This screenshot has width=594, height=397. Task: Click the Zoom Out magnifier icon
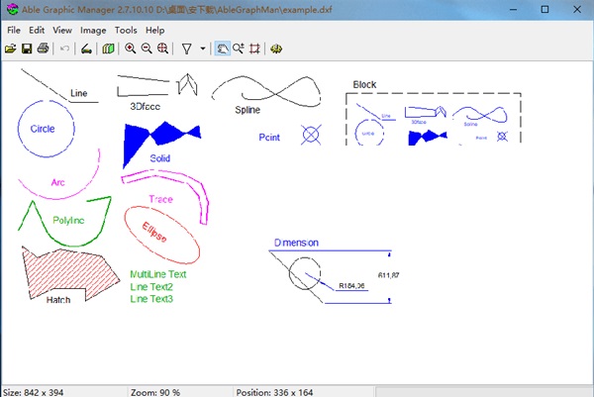tap(147, 48)
